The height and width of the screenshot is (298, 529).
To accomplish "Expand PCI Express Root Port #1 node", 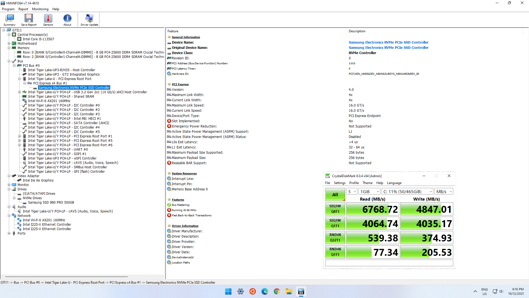I will pyautogui.click(x=20, y=136).
